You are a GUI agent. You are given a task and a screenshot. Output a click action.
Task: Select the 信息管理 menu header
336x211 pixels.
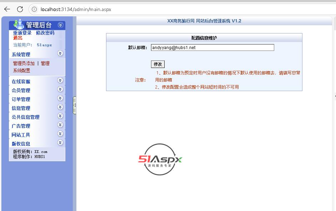21,108
